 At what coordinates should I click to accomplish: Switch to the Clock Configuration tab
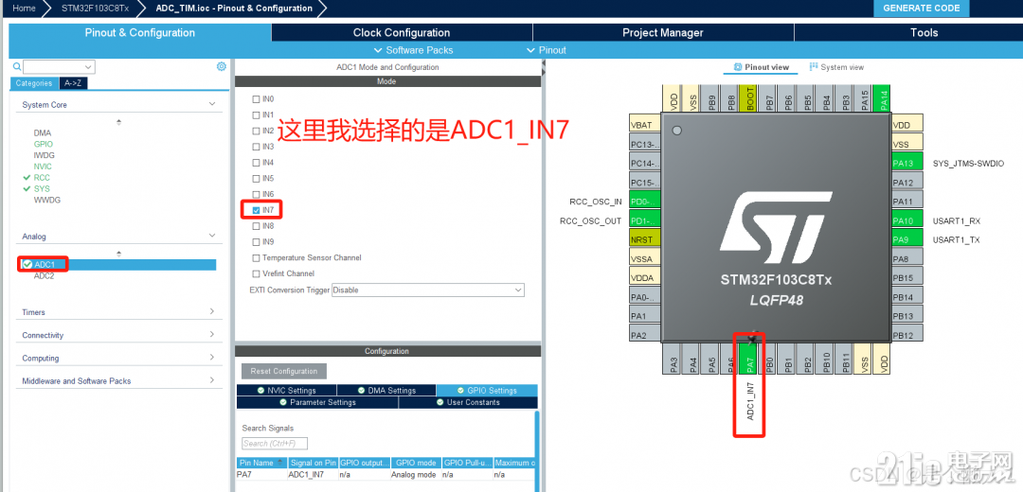[402, 32]
